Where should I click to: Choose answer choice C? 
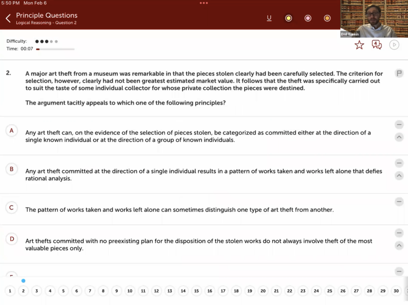[12, 208]
